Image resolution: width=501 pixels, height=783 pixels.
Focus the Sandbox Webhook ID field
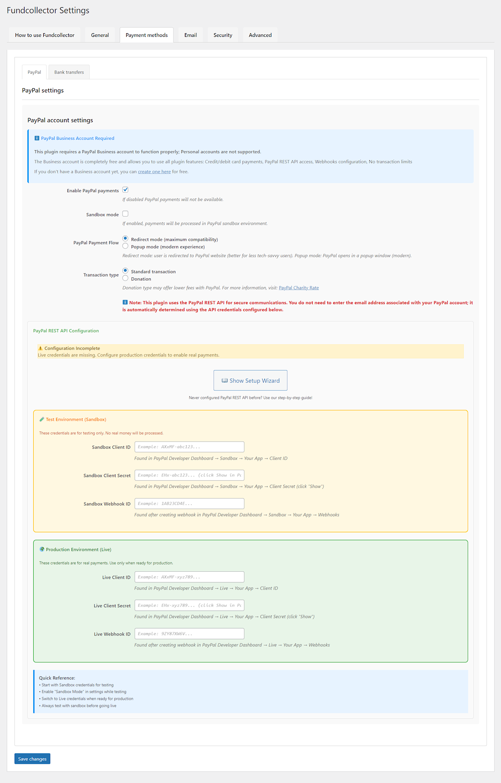(x=189, y=503)
